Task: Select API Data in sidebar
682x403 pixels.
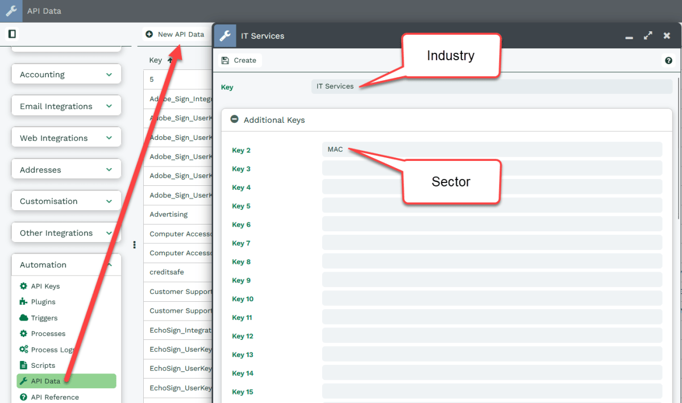Action: click(x=45, y=381)
